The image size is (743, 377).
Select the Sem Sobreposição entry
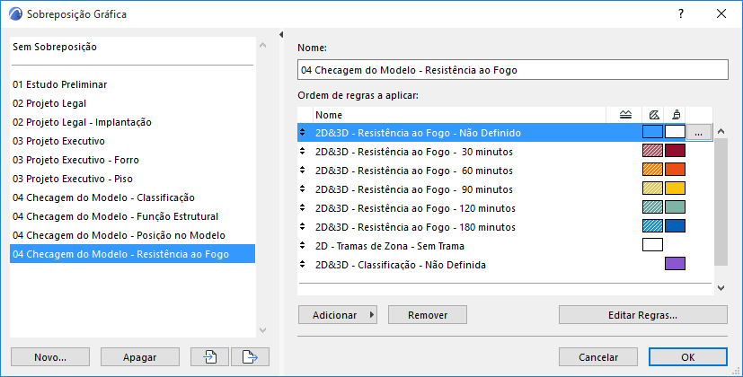(x=55, y=47)
